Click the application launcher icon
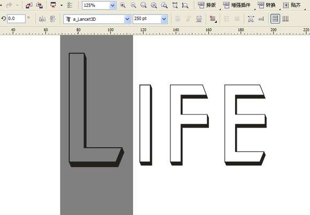 coord(53,5)
